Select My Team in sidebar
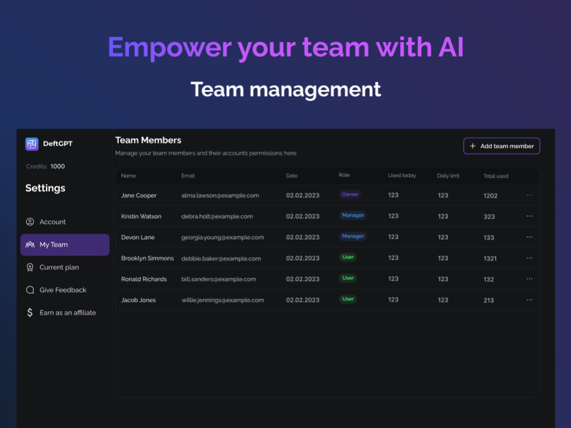Viewport: 571px width, 428px height. pos(65,245)
